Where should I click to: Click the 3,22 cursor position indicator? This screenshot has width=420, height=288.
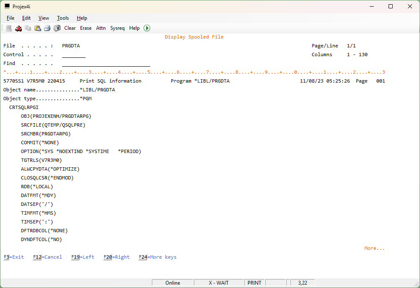[303, 283]
